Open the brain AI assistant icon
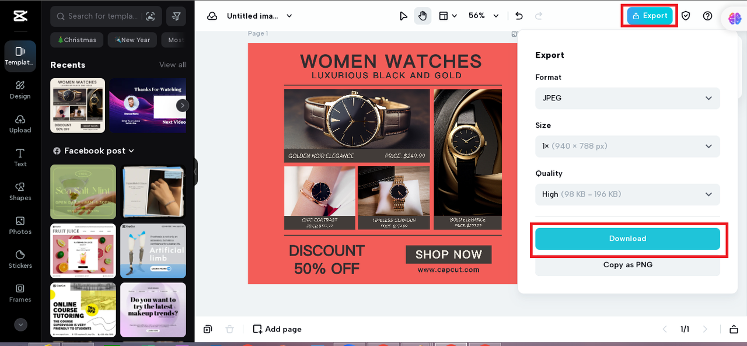Screen dimensions: 747x346 (735, 18)
